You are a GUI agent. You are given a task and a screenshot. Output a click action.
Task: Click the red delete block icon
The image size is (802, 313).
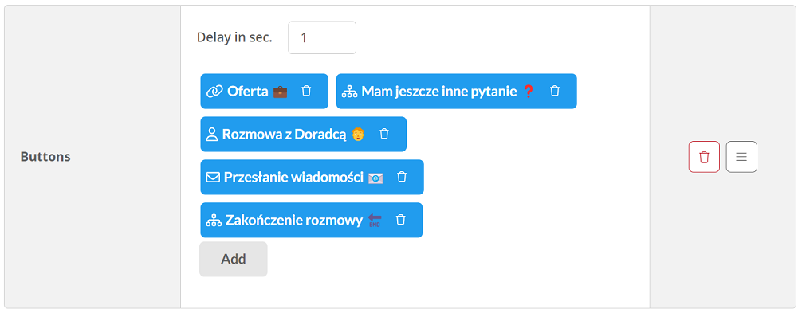(x=704, y=157)
